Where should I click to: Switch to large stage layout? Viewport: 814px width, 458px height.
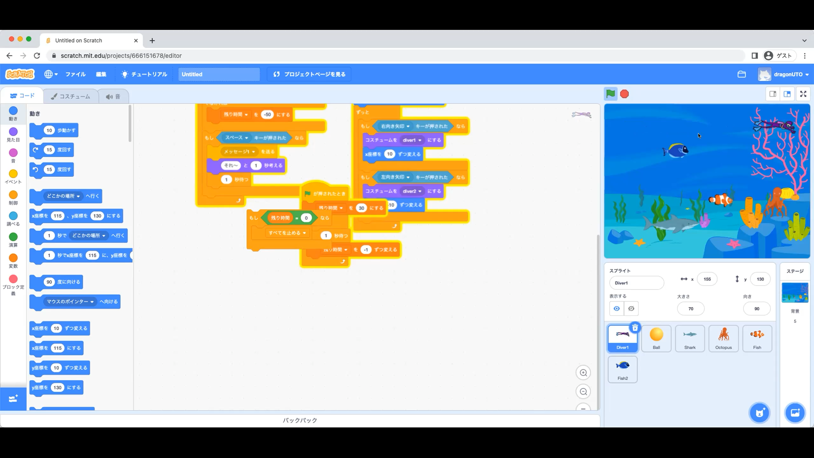(787, 94)
